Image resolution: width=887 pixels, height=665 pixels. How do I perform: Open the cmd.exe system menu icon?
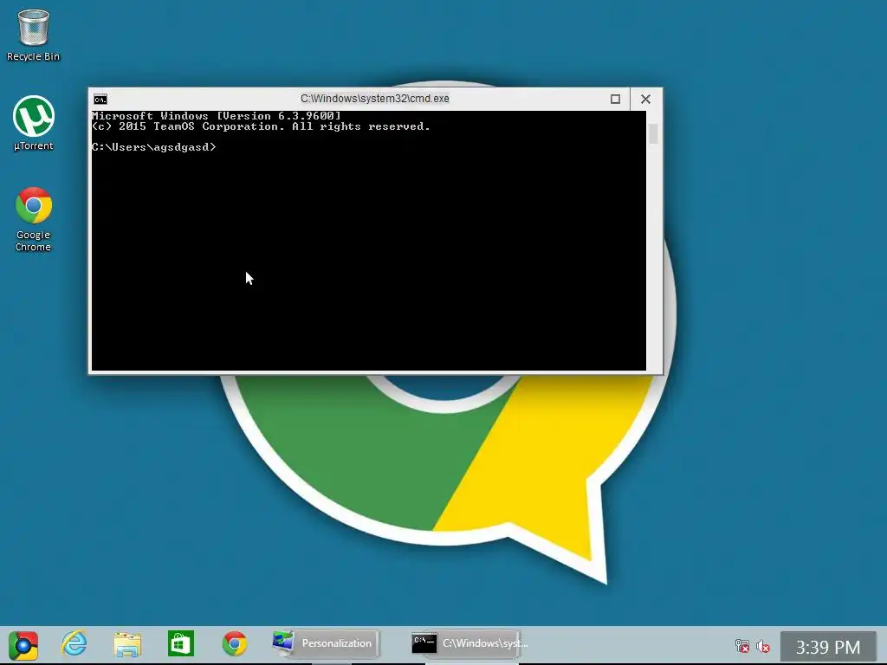(x=100, y=100)
